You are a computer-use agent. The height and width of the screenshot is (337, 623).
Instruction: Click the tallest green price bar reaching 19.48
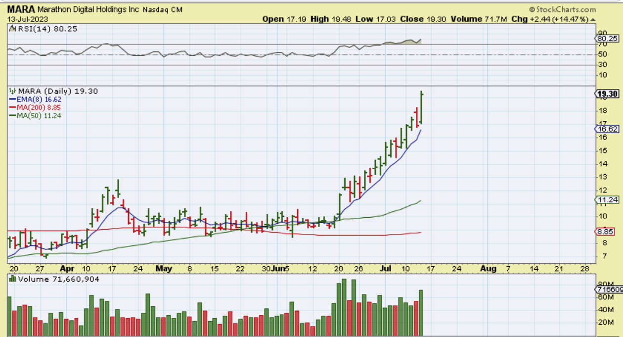point(421,107)
